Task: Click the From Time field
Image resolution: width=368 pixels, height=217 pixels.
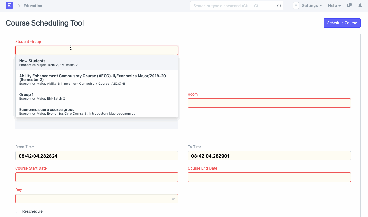Action: tap(97, 155)
